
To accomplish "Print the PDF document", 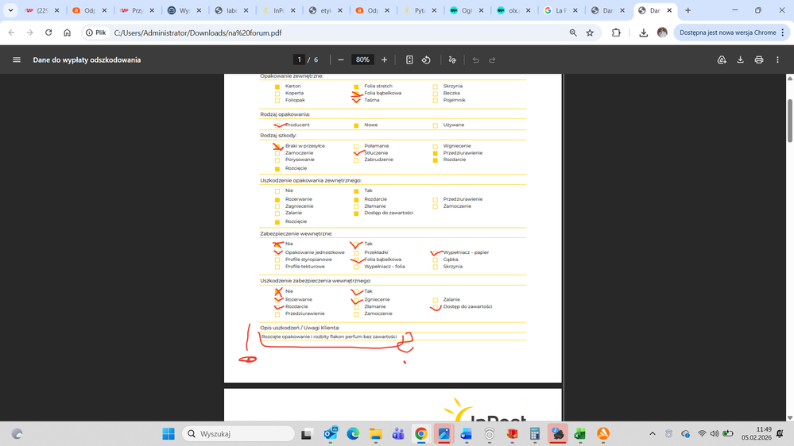I will (x=759, y=60).
